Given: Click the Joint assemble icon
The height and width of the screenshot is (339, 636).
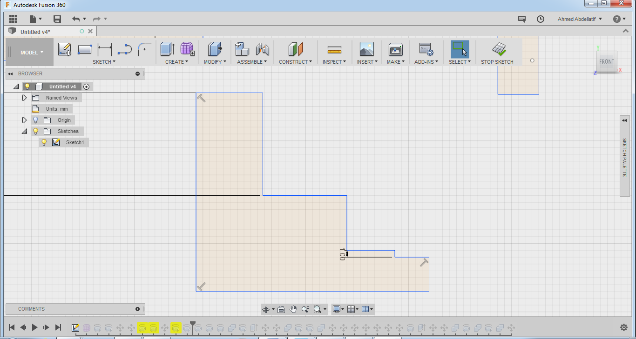Looking at the screenshot, I should click(263, 49).
